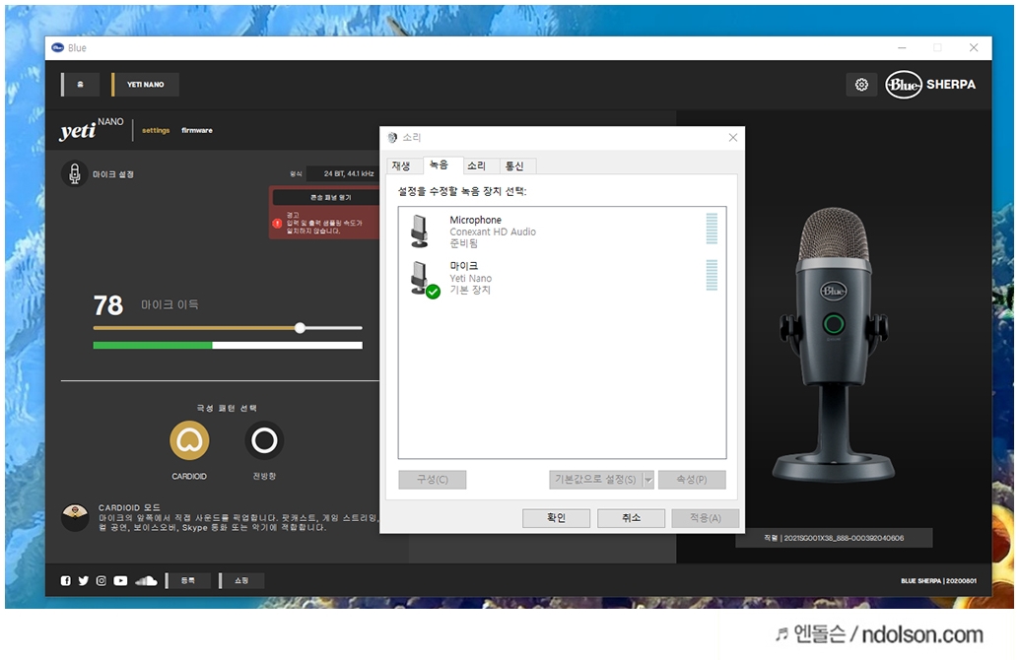Select the CARDIOID polar pattern

click(x=189, y=440)
